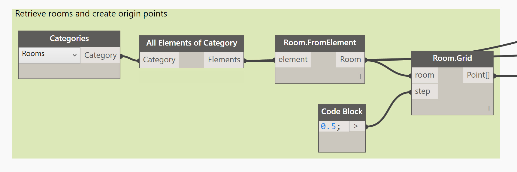This screenshot has height=172, width=517.
Task: Select the Room.Grid node header
Action: click(452, 59)
